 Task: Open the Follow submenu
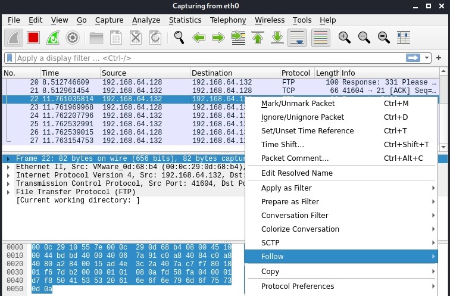[341, 256]
